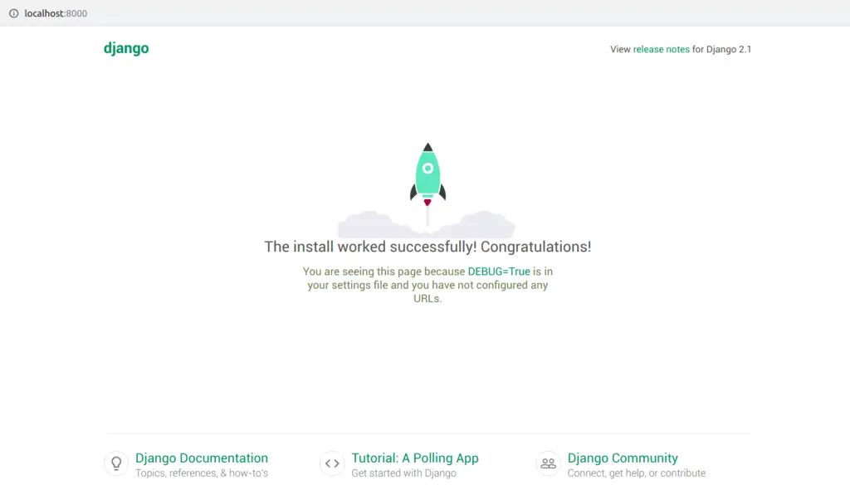Click the site info icon in address bar

pos(13,13)
